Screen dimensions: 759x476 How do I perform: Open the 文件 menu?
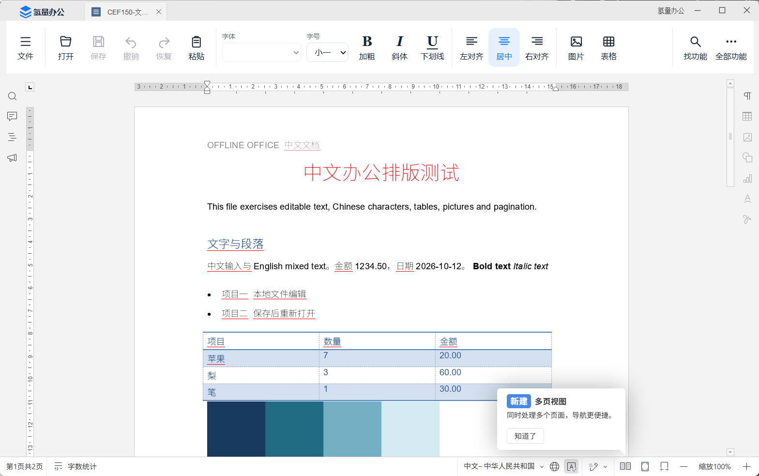pyautogui.click(x=25, y=47)
